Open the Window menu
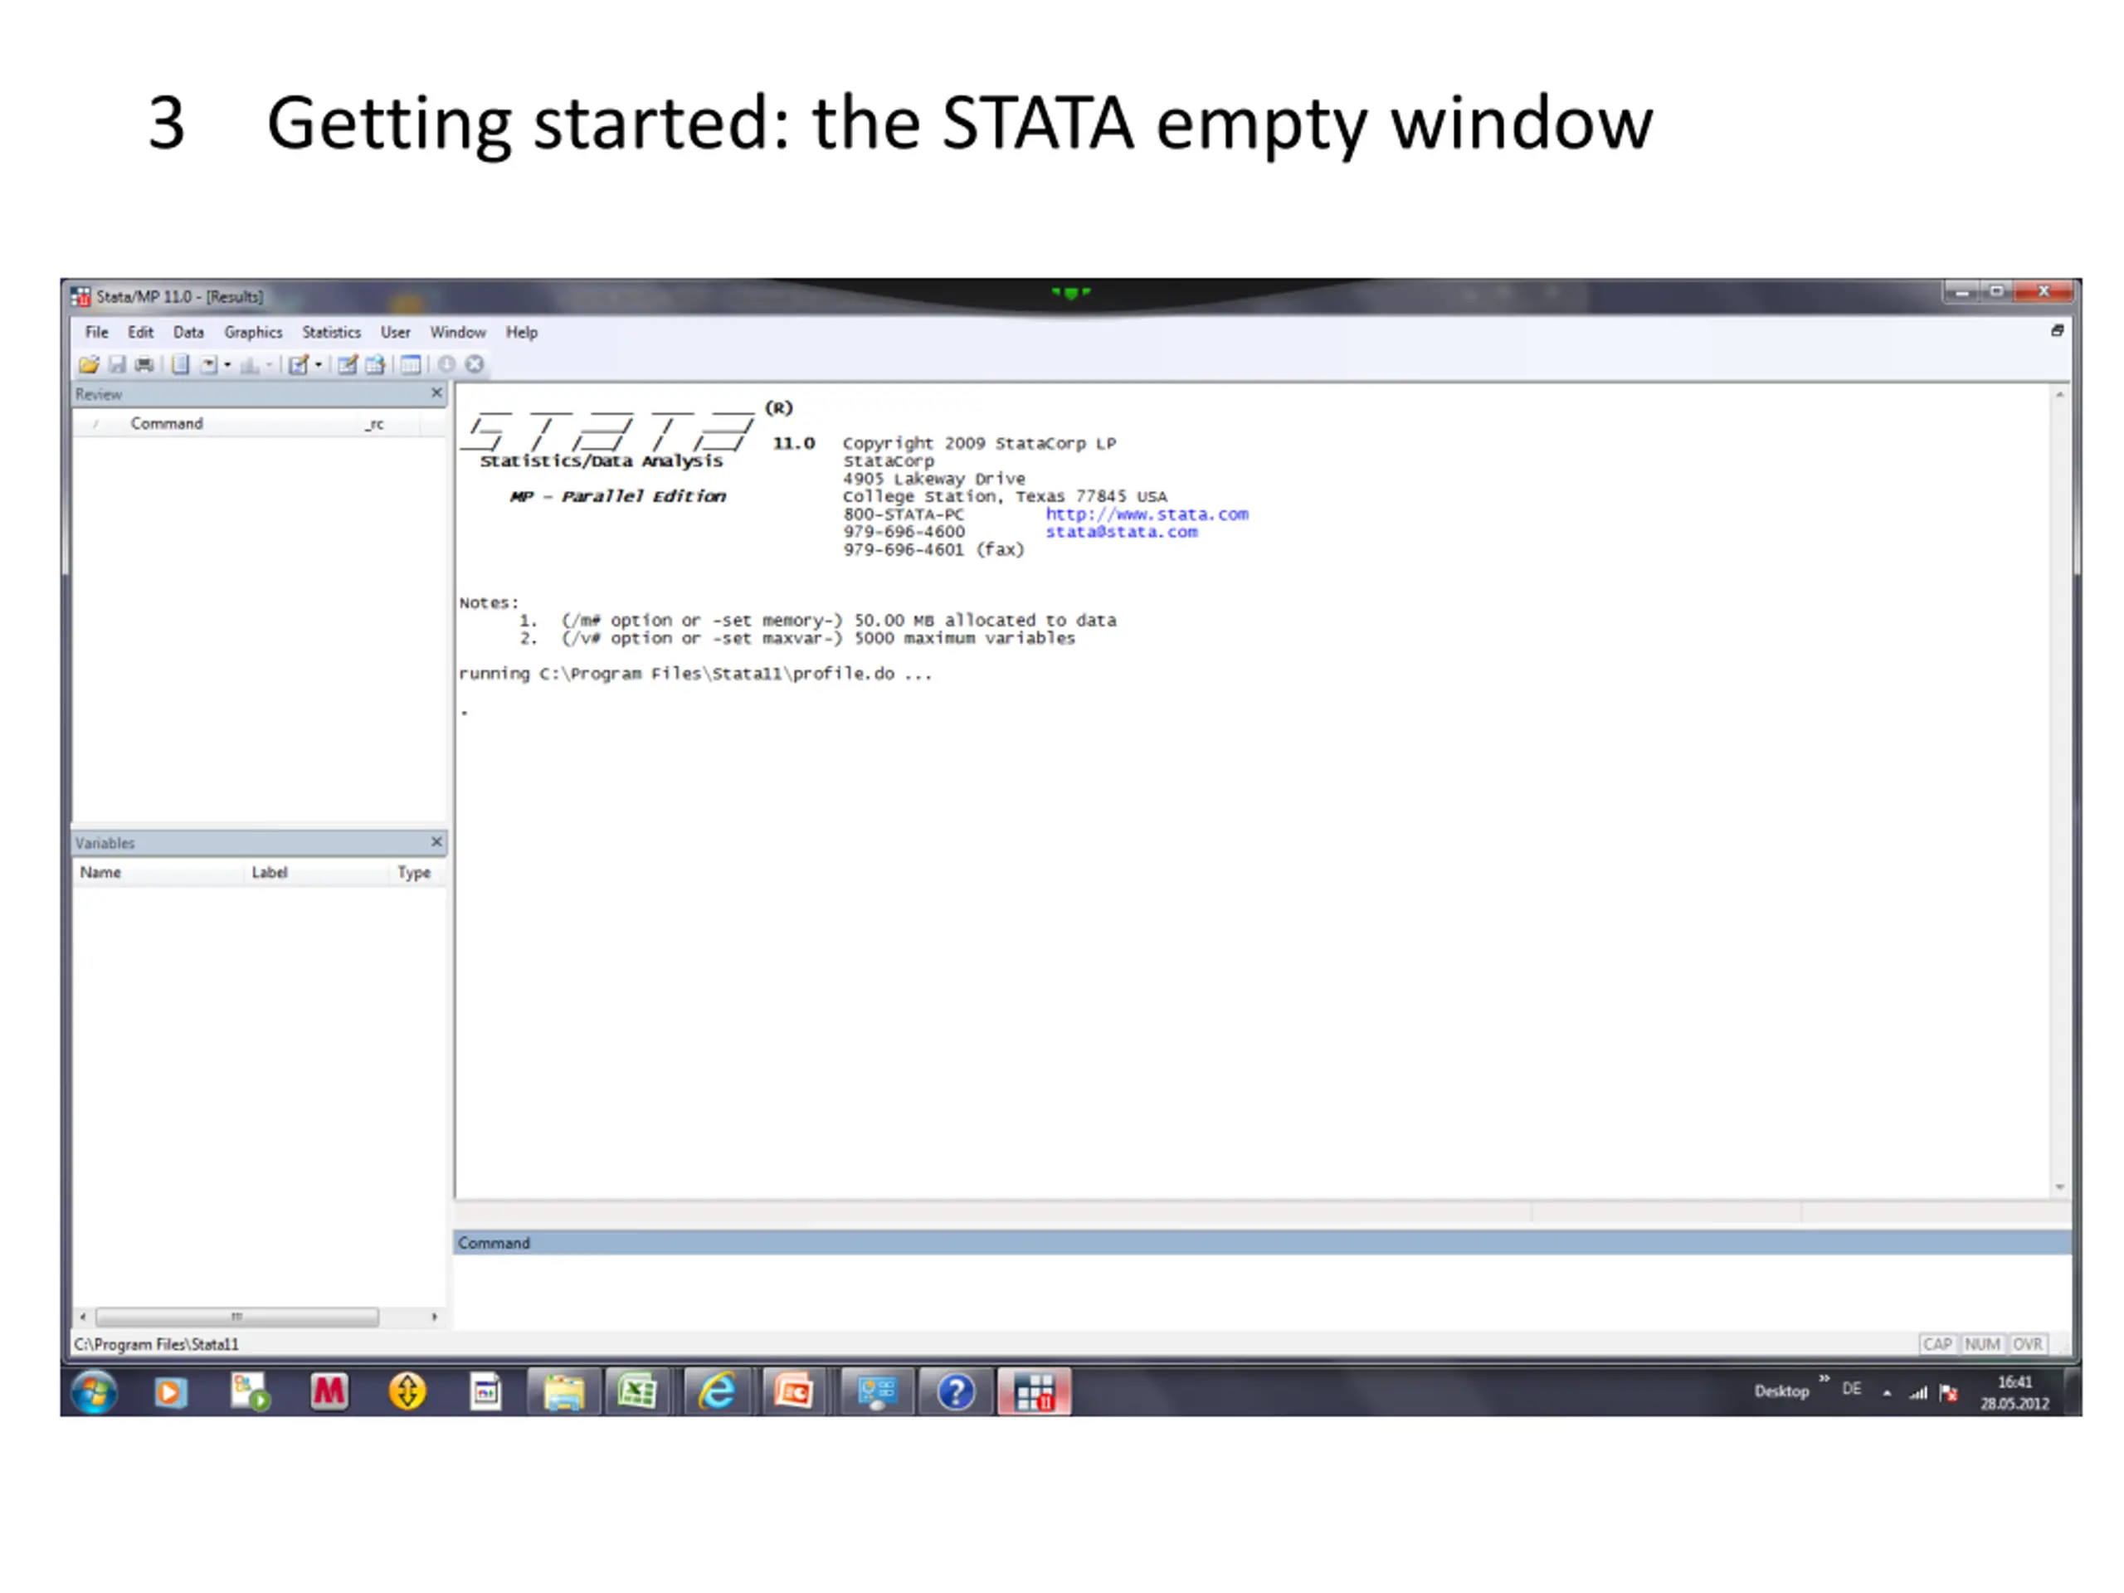The width and height of the screenshot is (2124, 1593). 458,332
